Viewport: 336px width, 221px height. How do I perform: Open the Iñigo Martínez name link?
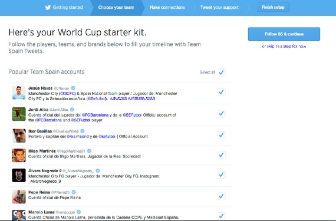(42, 151)
